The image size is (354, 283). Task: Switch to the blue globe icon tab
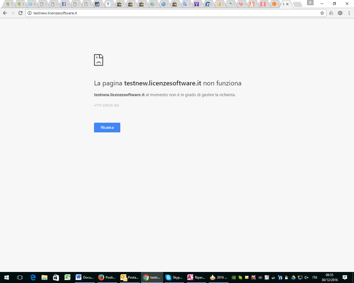tap(163, 4)
